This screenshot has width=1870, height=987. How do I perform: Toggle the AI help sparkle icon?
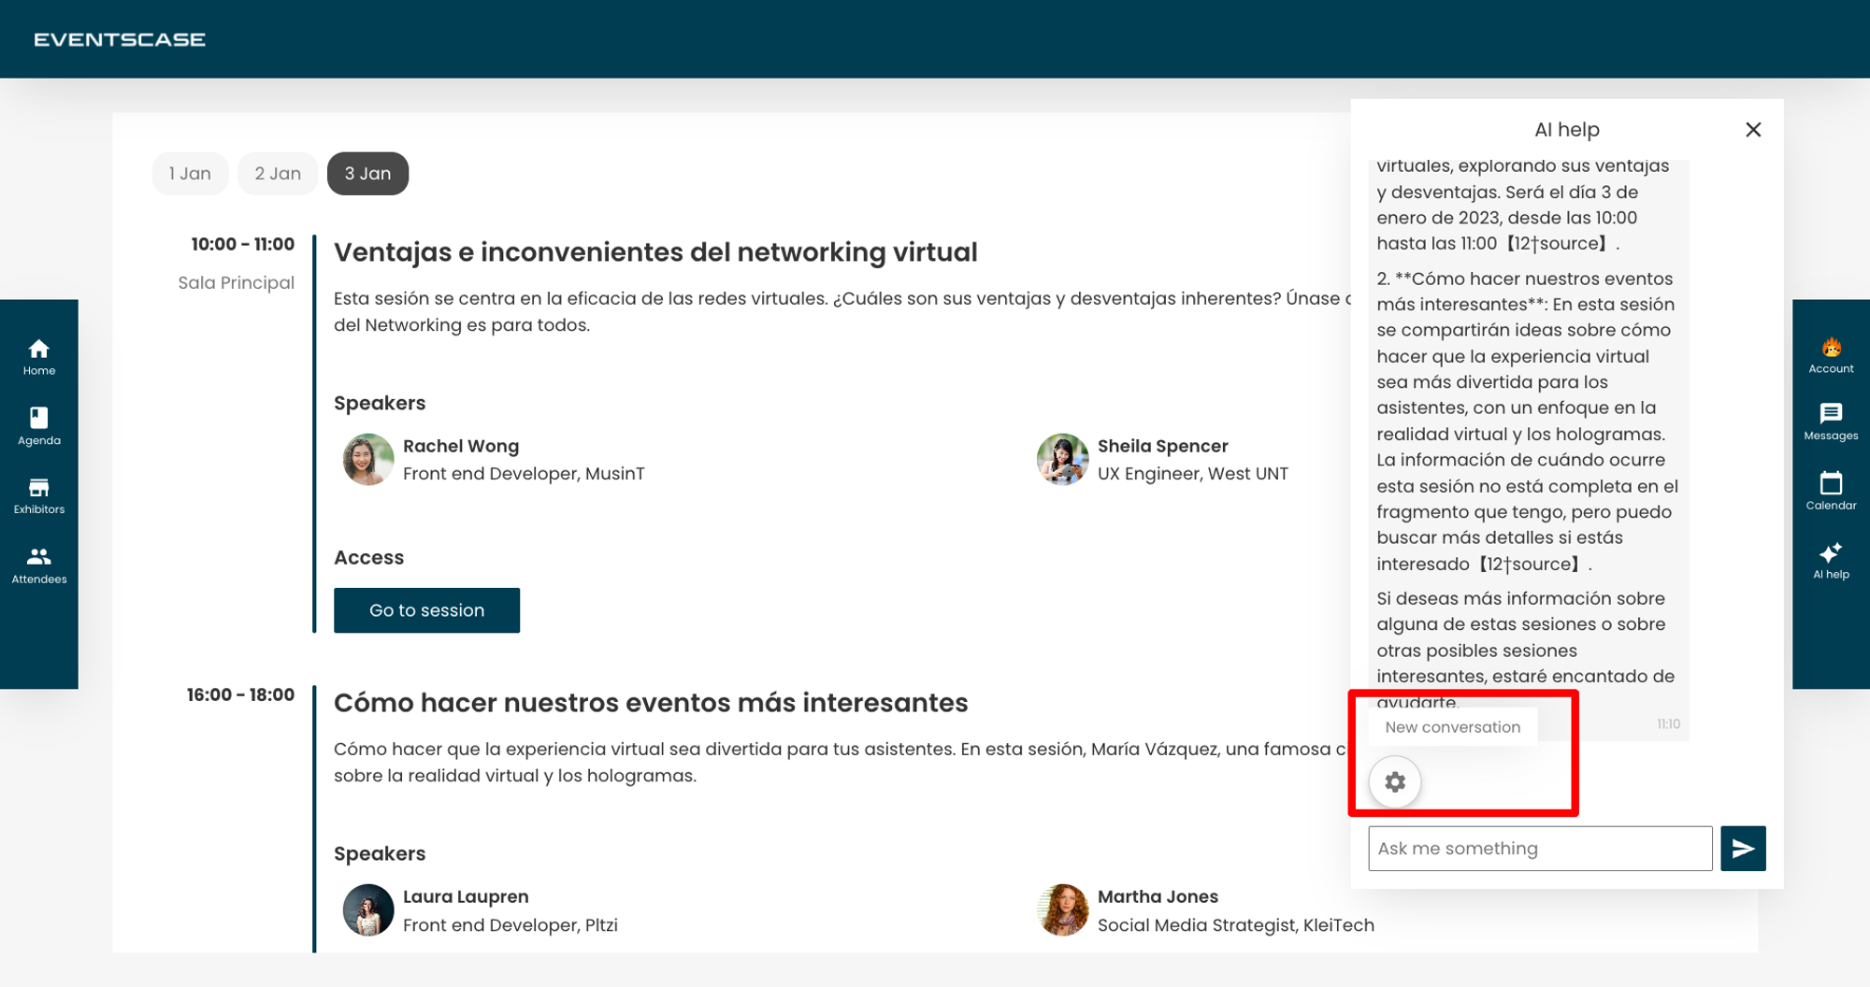pos(1830,561)
